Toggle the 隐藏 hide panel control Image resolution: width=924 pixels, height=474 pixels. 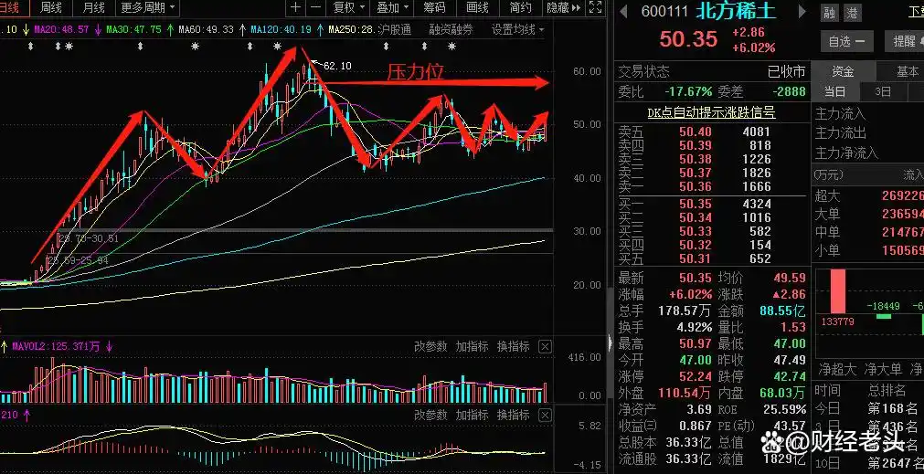pos(564,7)
